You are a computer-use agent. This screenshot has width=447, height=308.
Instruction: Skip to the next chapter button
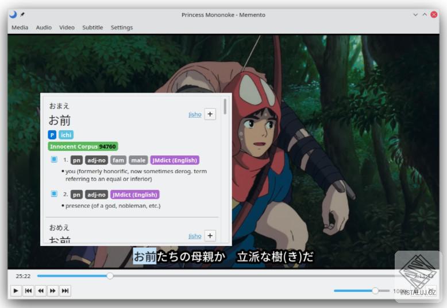tap(65, 291)
